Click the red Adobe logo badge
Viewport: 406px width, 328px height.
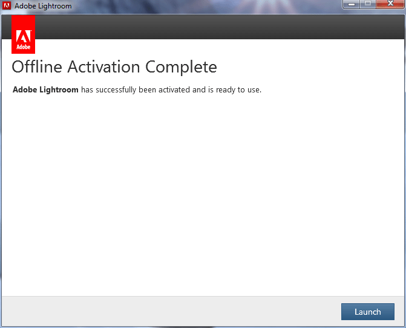click(x=24, y=34)
